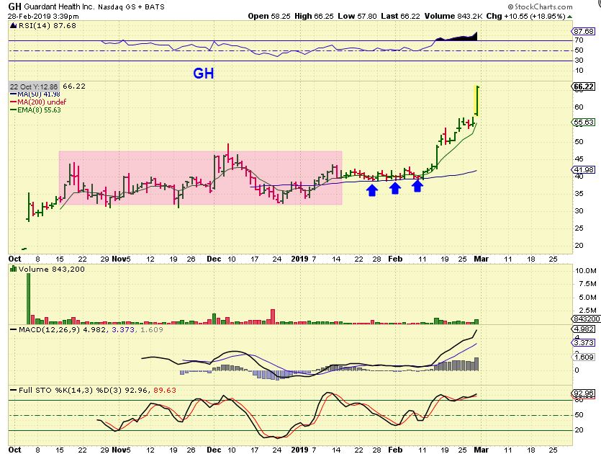Click the green up-triangle after the Chg value
This screenshot has height=454, width=601.
click(570, 17)
